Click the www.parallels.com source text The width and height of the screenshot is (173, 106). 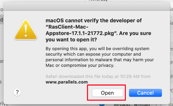click(x=67, y=82)
